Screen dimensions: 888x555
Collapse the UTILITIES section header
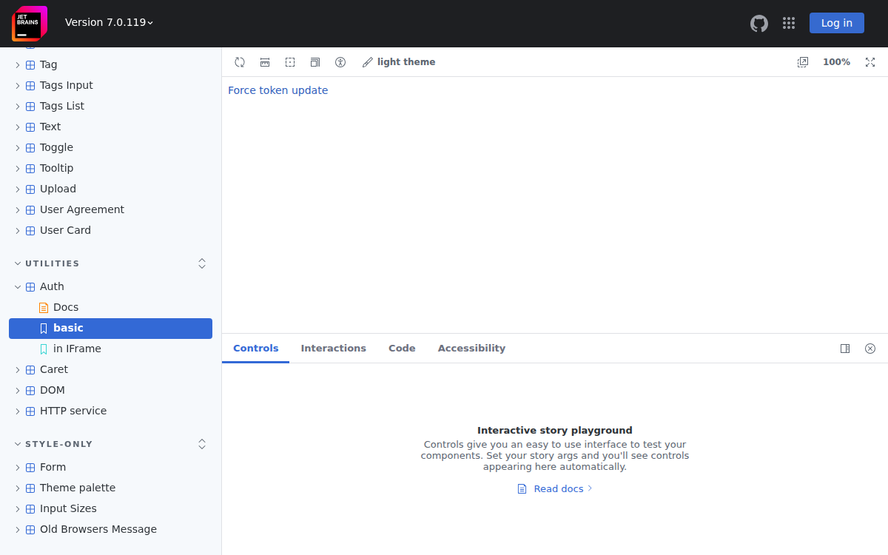pyautogui.click(x=47, y=263)
